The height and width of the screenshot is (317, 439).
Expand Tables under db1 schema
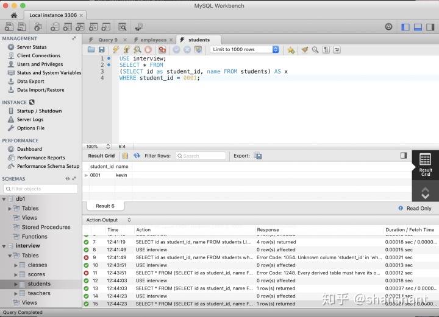coord(10,209)
